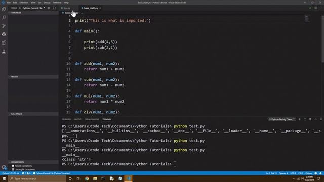
Task: Open the Explorer view in activity bar
Action: click(4, 9)
